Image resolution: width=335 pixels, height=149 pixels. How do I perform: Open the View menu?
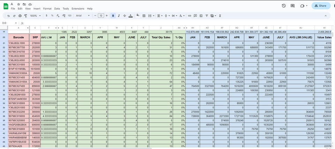(x=28, y=9)
